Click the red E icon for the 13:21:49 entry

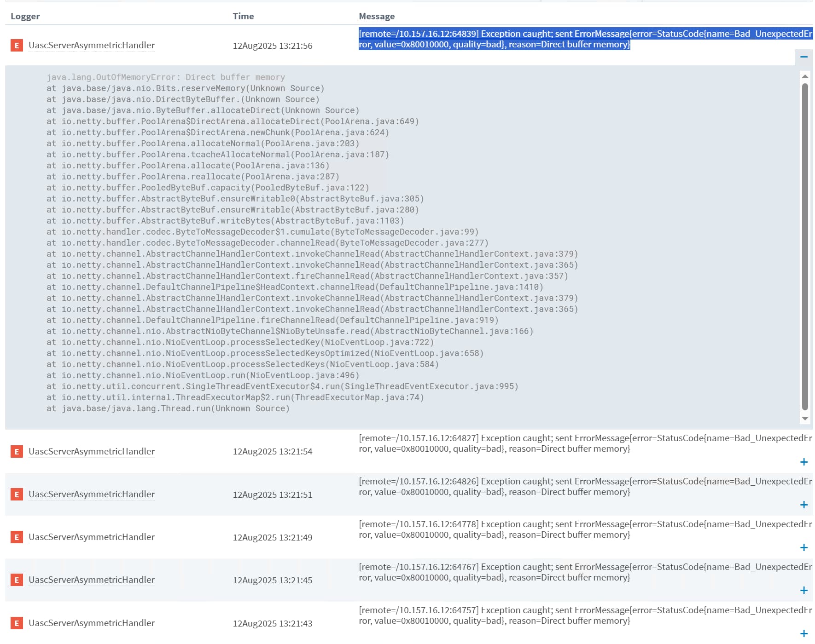click(17, 537)
